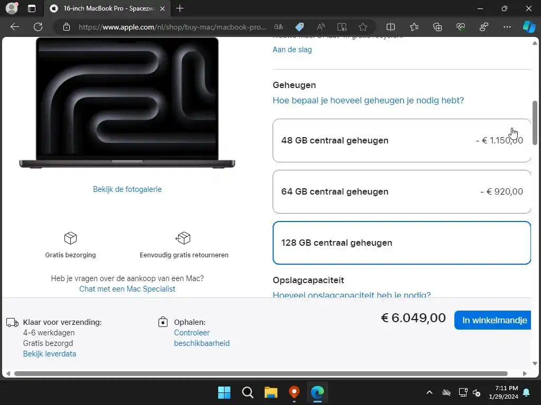Select 48 GB centraal geheugen option
541x405 pixels.
pyautogui.click(x=402, y=140)
